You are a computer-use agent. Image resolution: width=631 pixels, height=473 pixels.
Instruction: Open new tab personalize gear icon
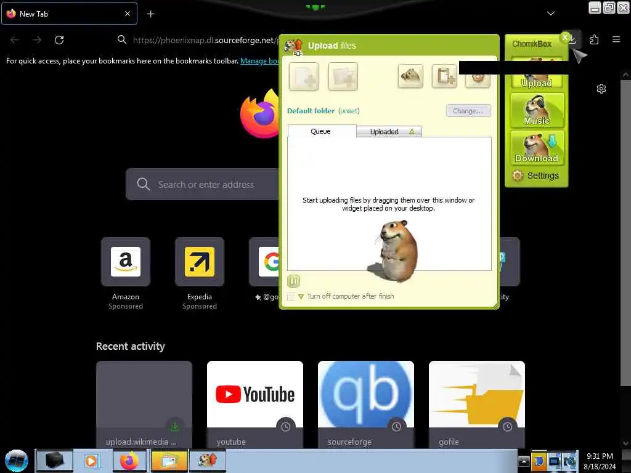point(601,89)
